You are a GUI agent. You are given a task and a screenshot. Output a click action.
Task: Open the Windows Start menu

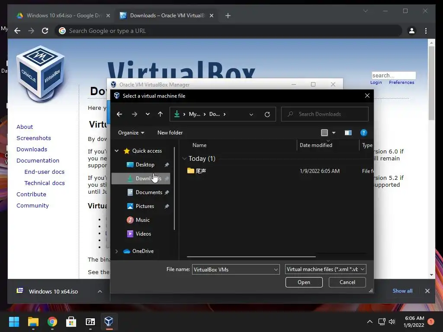(x=14, y=322)
